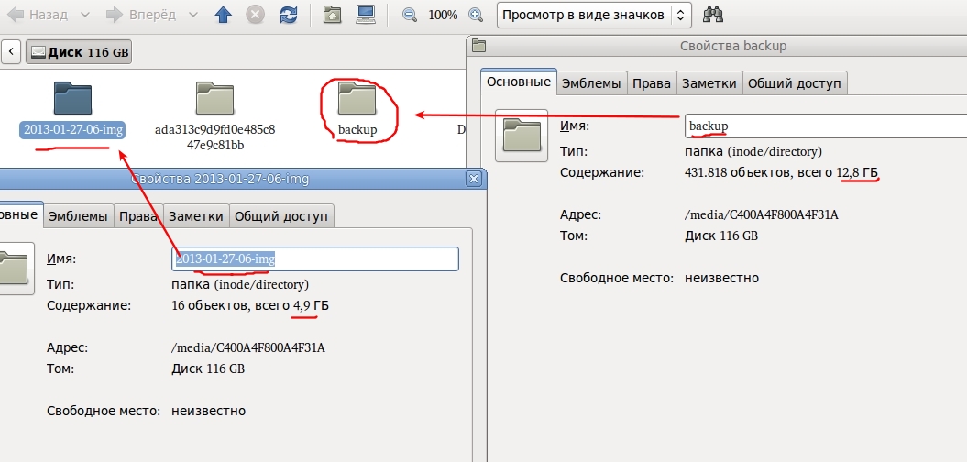Reset zoom via the 100% label
967x462 pixels.
click(443, 15)
